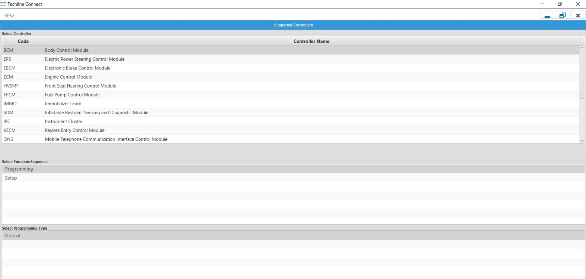
Task: Select Electric Power Steering Control Module
Action: tap(85, 59)
